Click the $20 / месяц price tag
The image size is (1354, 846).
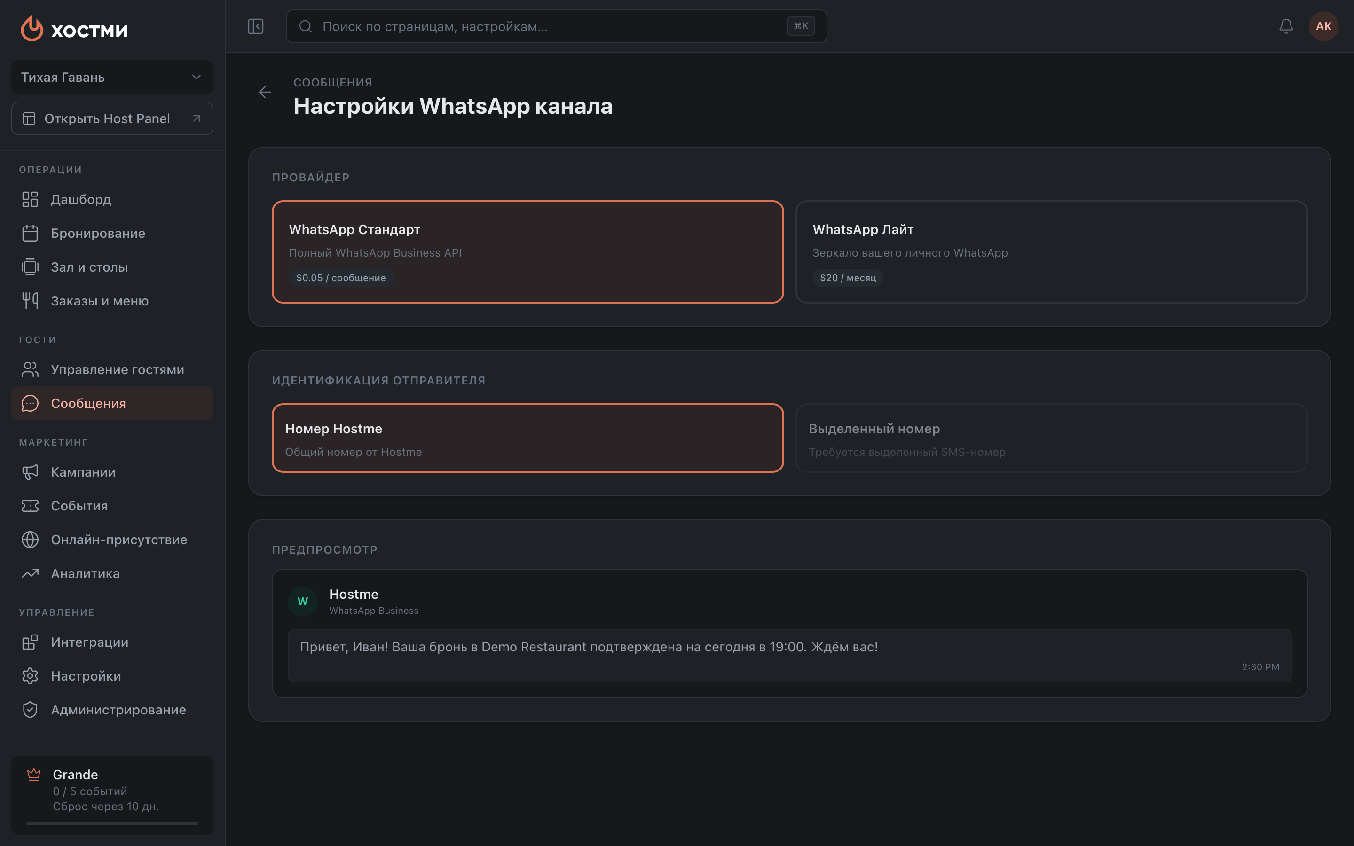(848, 278)
